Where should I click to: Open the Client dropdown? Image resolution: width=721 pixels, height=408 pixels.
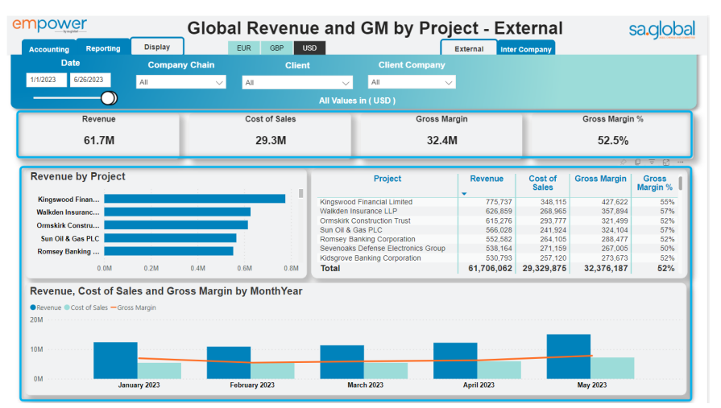[x=297, y=83]
